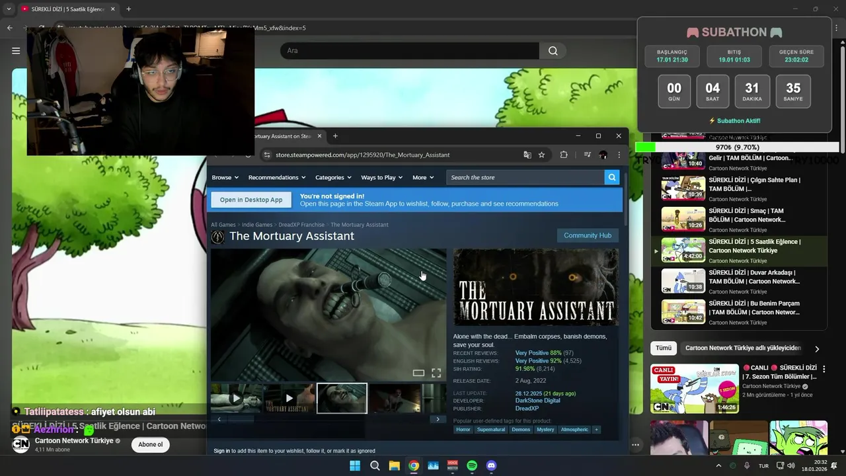The height and width of the screenshot is (476, 846).
Task: Open the Windows Start menu
Action: pos(355,465)
